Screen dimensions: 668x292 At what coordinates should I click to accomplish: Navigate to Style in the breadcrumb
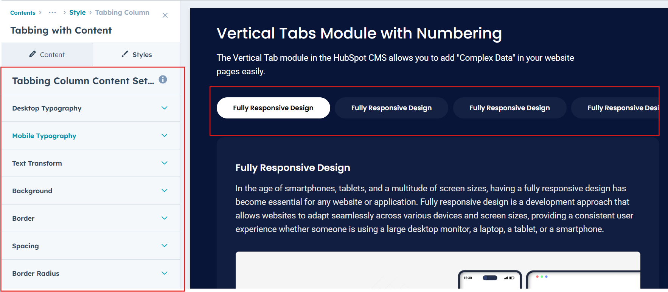click(78, 12)
